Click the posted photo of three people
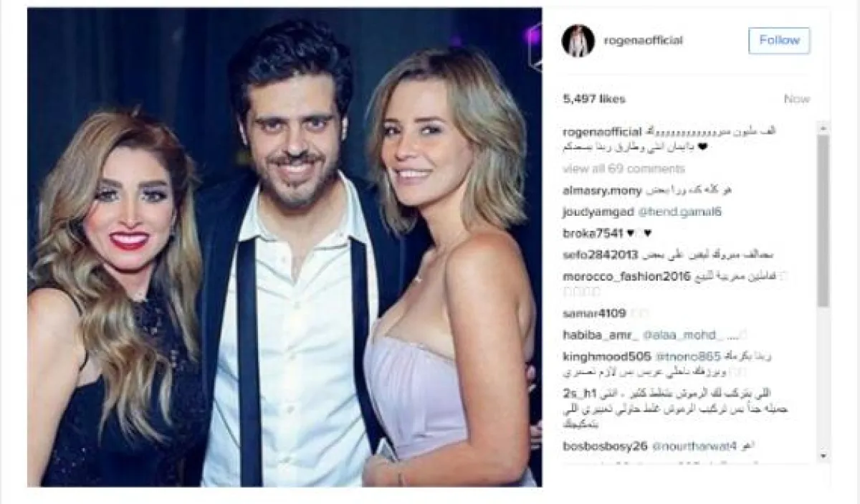Viewport: 860px width, 504px height. point(285,247)
